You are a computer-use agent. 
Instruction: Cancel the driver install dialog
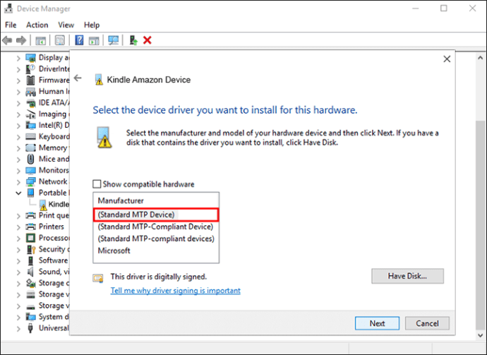click(x=427, y=323)
